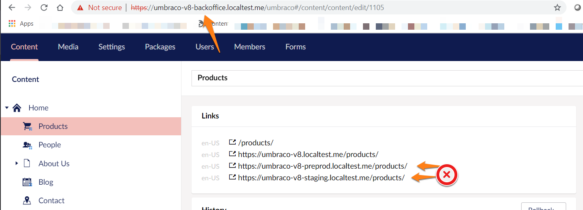Go to the Packages section
Screen dimensions: 583x210
click(x=160, y=47)
